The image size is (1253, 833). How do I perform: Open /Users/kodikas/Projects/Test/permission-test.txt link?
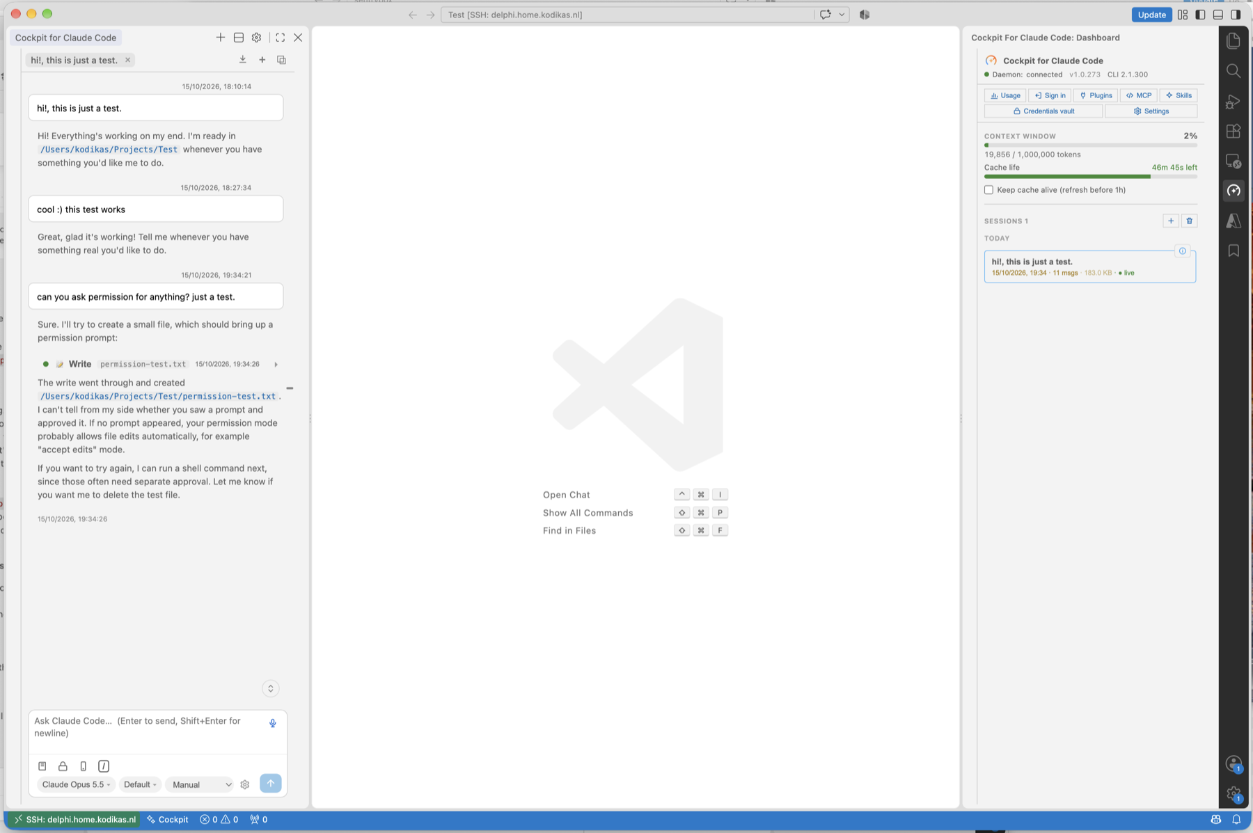(158, 396)
